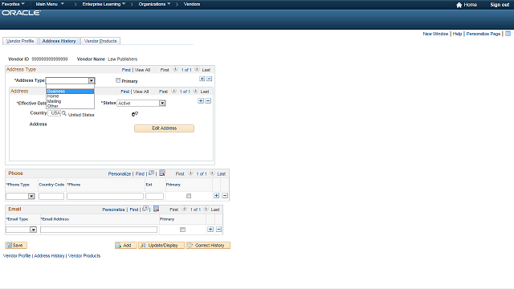The height and width of the screenshot is (289, 514).
Task: Click the Vendor Products footer link
Action: [84, 256]
